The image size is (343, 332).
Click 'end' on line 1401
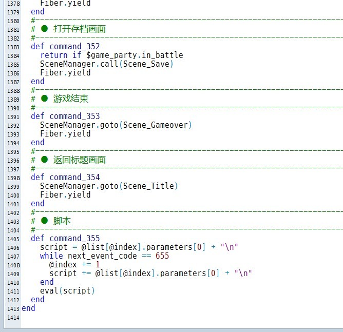click(x=37, y=204)
